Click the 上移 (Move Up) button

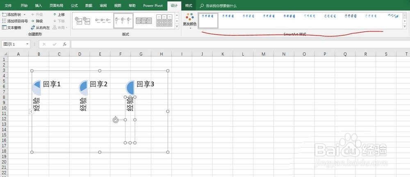point(59,15)
